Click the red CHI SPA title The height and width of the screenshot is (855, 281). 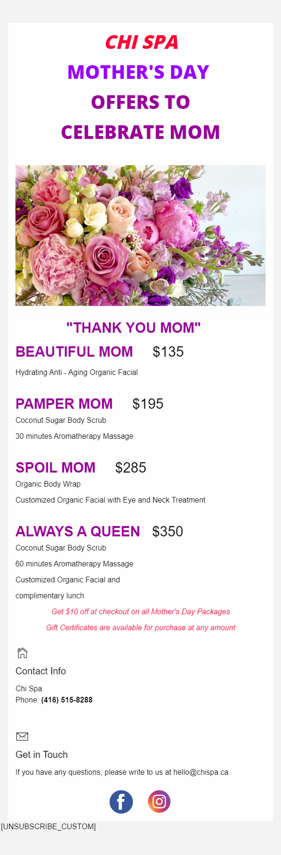pos(141,43)
